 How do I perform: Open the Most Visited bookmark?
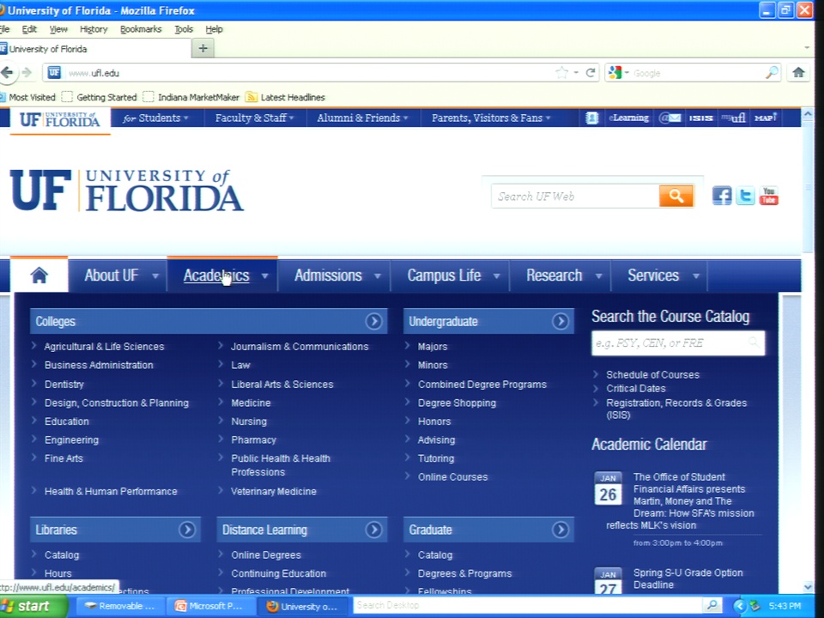pyautogui.click(x=27, y=97)
